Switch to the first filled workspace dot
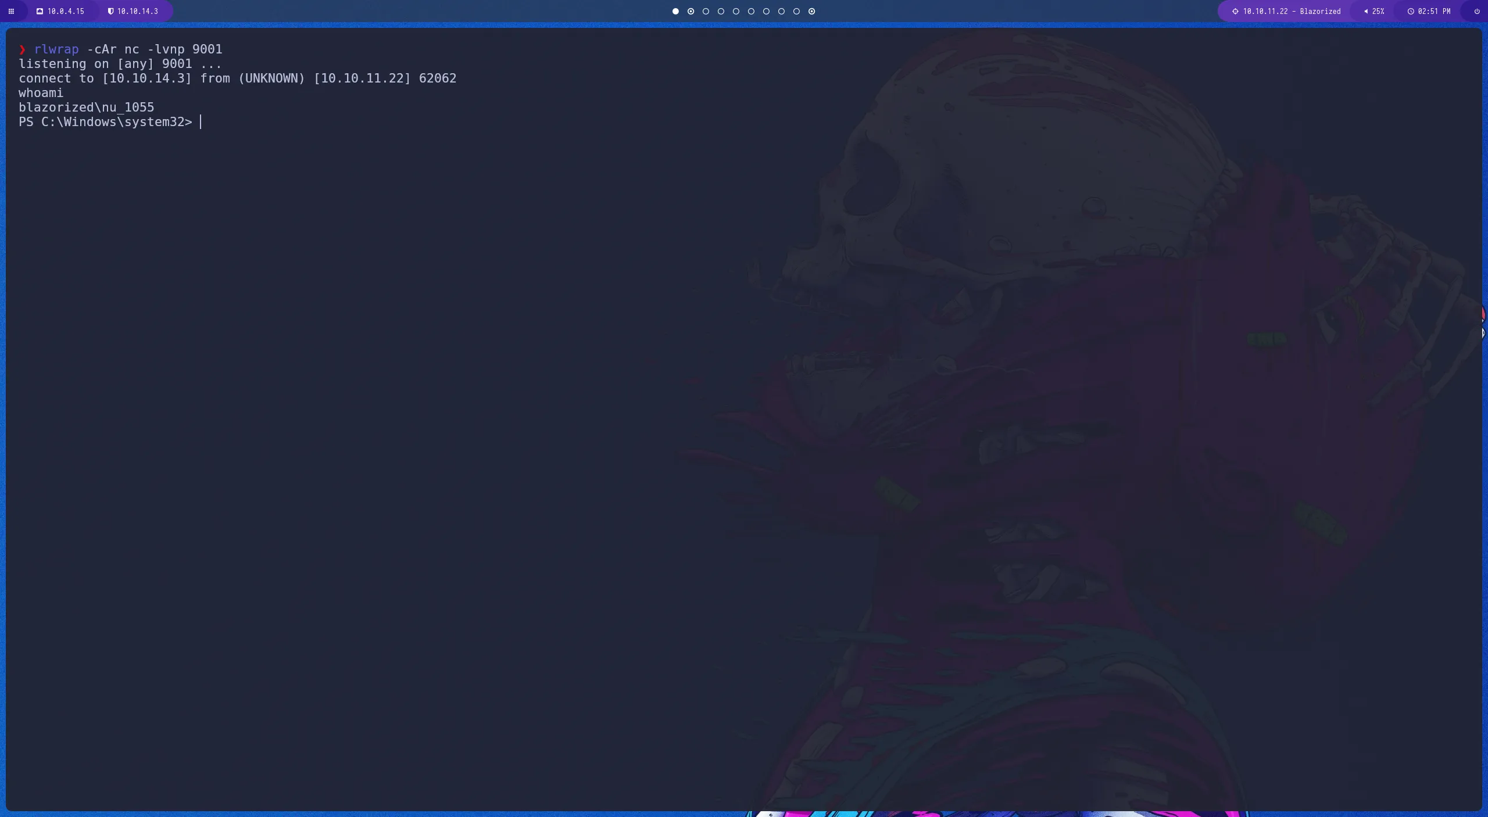The height and width of the screenshot is (817, 1488). (675, 11)
